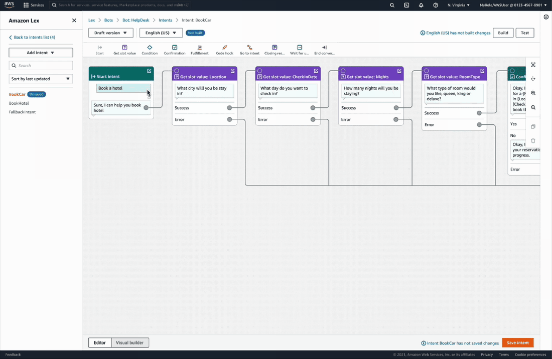Open the info panel icon at right edge
552x359 pixels.
(546, 17)
